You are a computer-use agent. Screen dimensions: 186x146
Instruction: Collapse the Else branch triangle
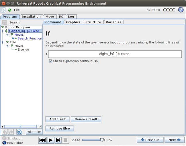[7, 42]
